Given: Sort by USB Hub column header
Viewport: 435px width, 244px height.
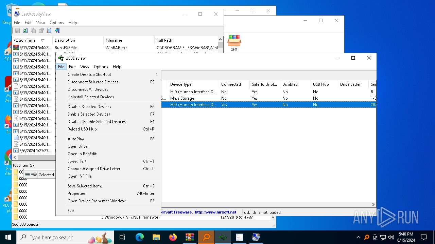Looking at the screenshot, I should [324, 84].
